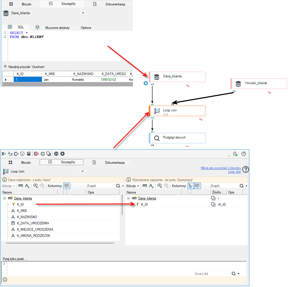Click add-record icon in the left Input toolbar
289x287 pixels.
(21, 186)
